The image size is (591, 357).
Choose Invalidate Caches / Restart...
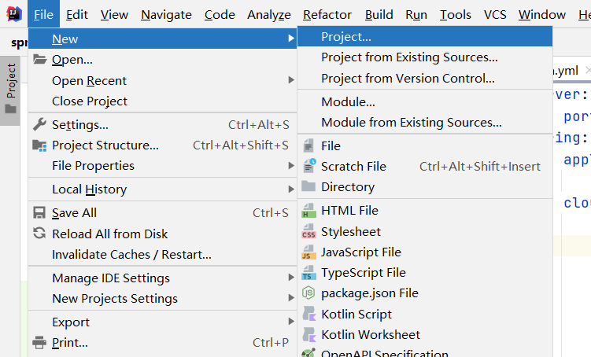pyautogui.click(x=162, y=255)
